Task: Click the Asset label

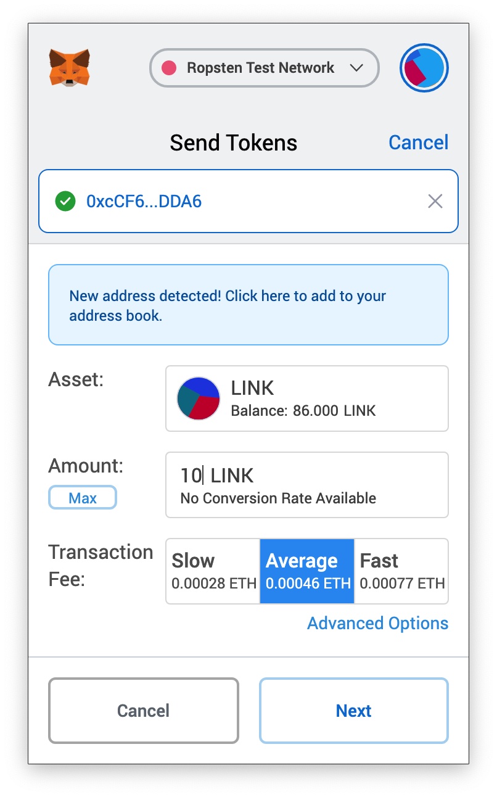Action: [x=76, y=379]
